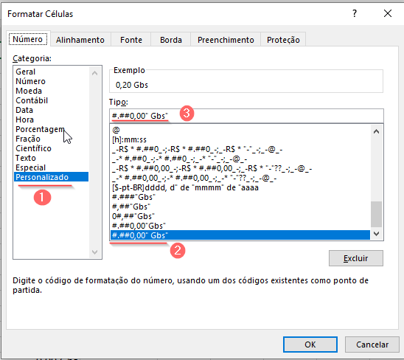
Task: Select the Proteção tab
Action: pos(283,40)
